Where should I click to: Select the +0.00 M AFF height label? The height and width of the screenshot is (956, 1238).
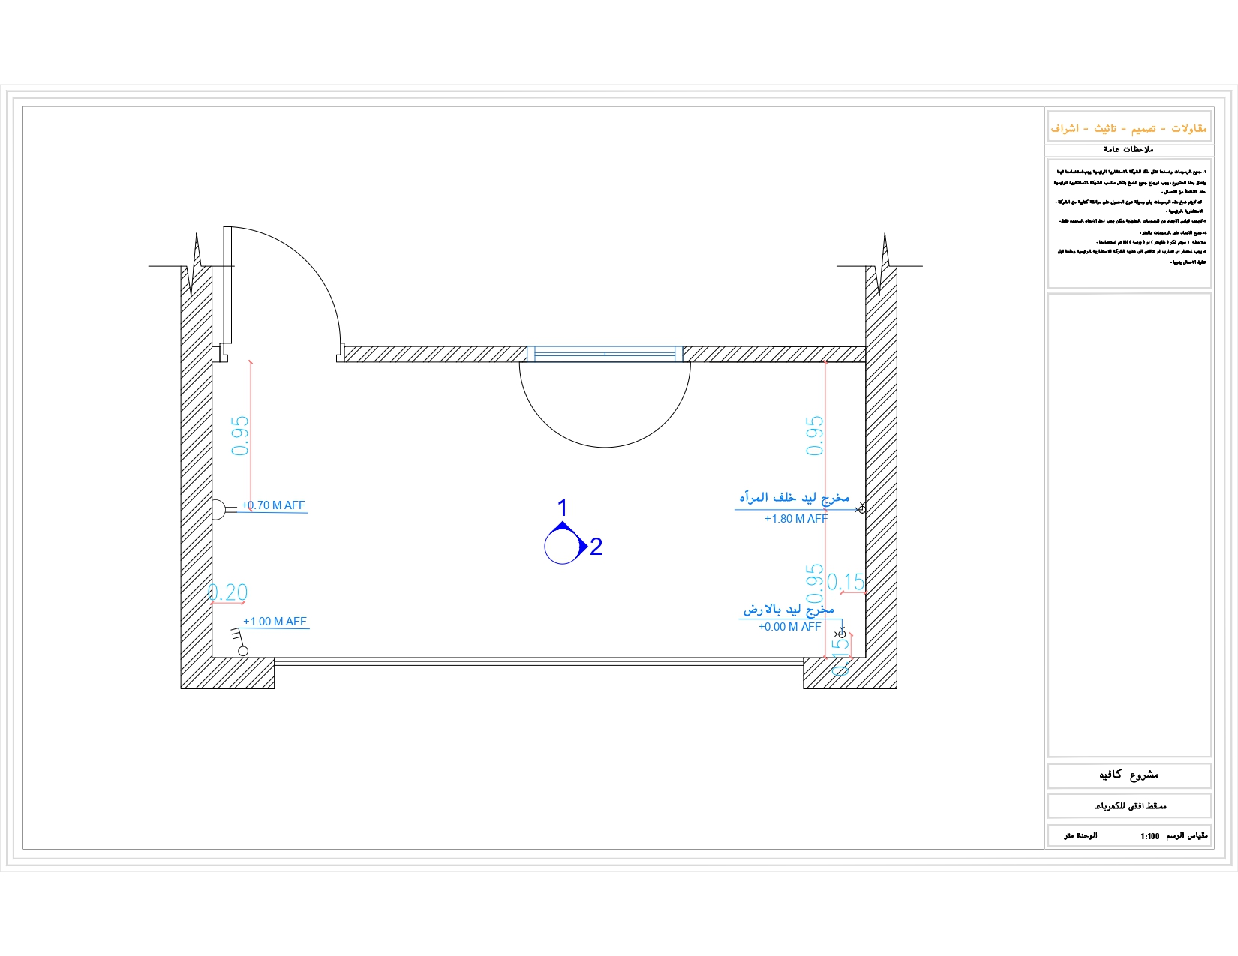coord(790,627)
